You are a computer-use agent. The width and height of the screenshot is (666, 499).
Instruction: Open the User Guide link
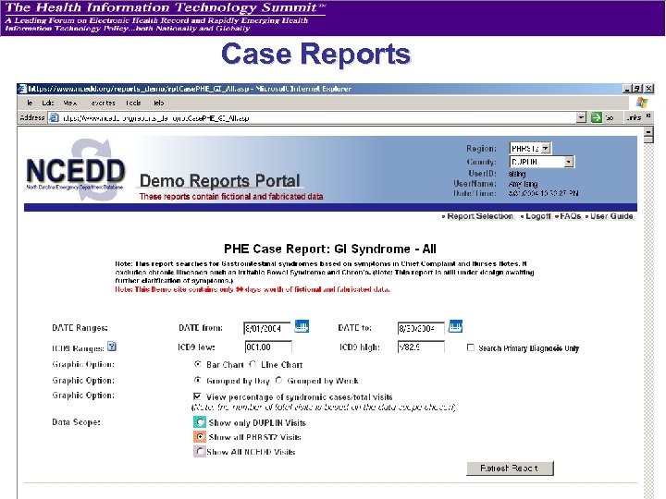pos(611,216)
